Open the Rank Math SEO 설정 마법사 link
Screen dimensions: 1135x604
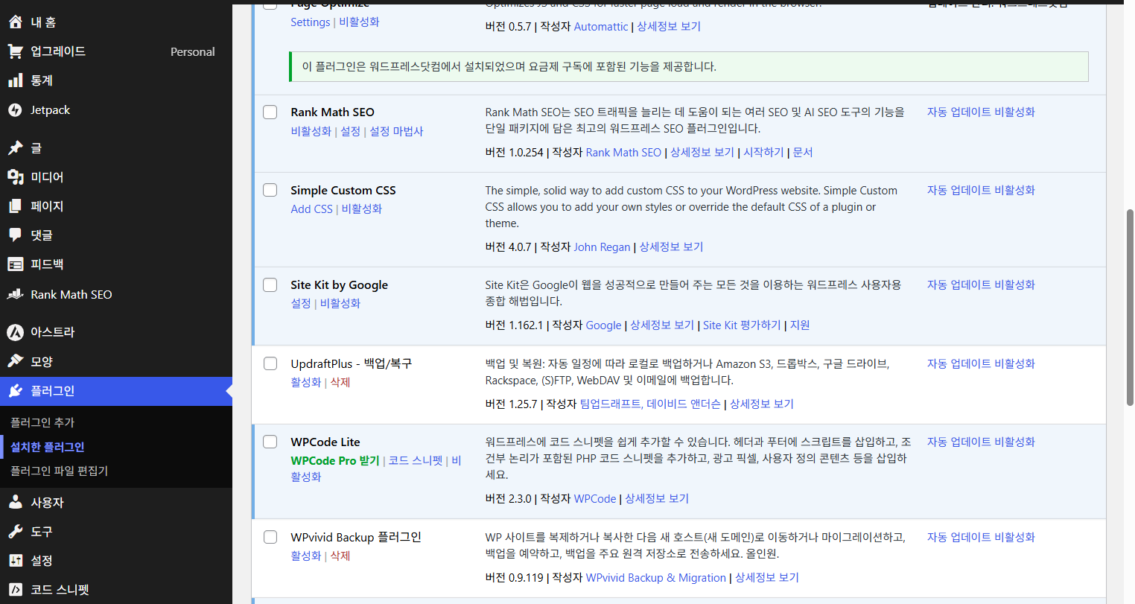click(396, 131)
